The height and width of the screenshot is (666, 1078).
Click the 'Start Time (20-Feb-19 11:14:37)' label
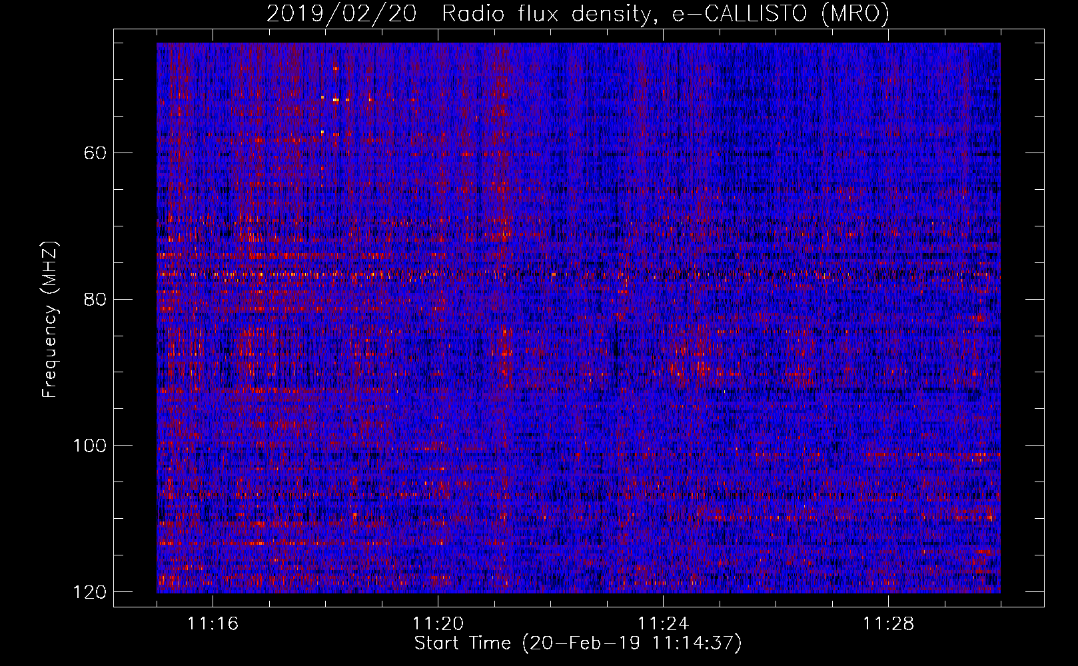(578, 643)
